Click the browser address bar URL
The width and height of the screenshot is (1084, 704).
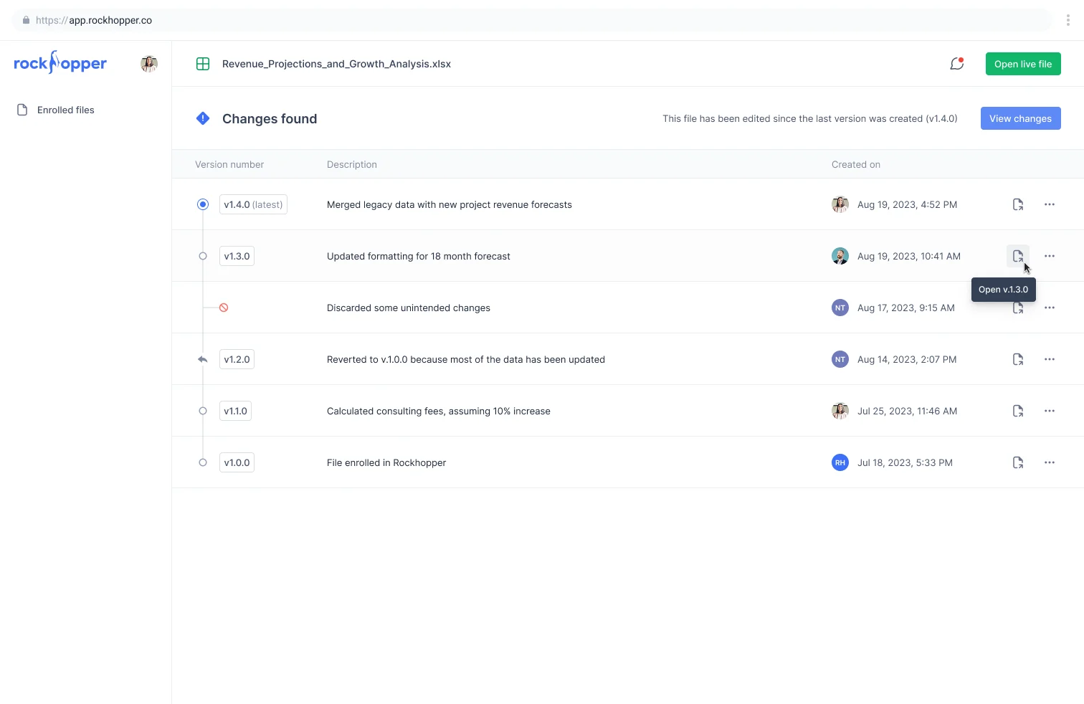tap(94, 20)
